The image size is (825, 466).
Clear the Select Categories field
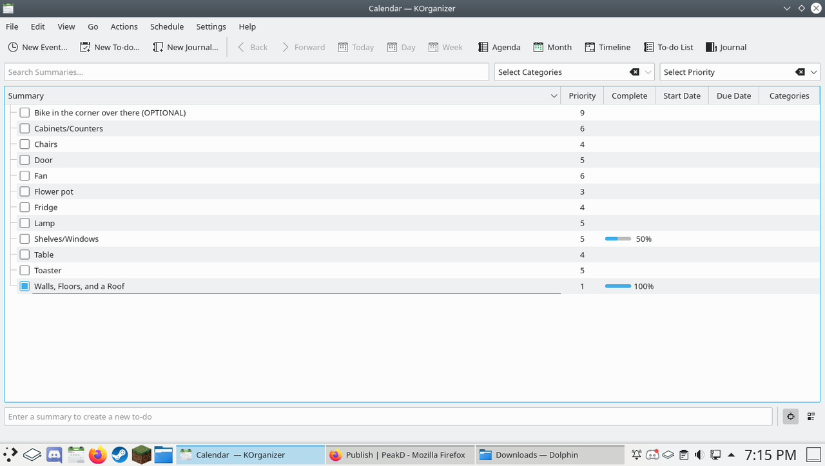coord(634,72)
